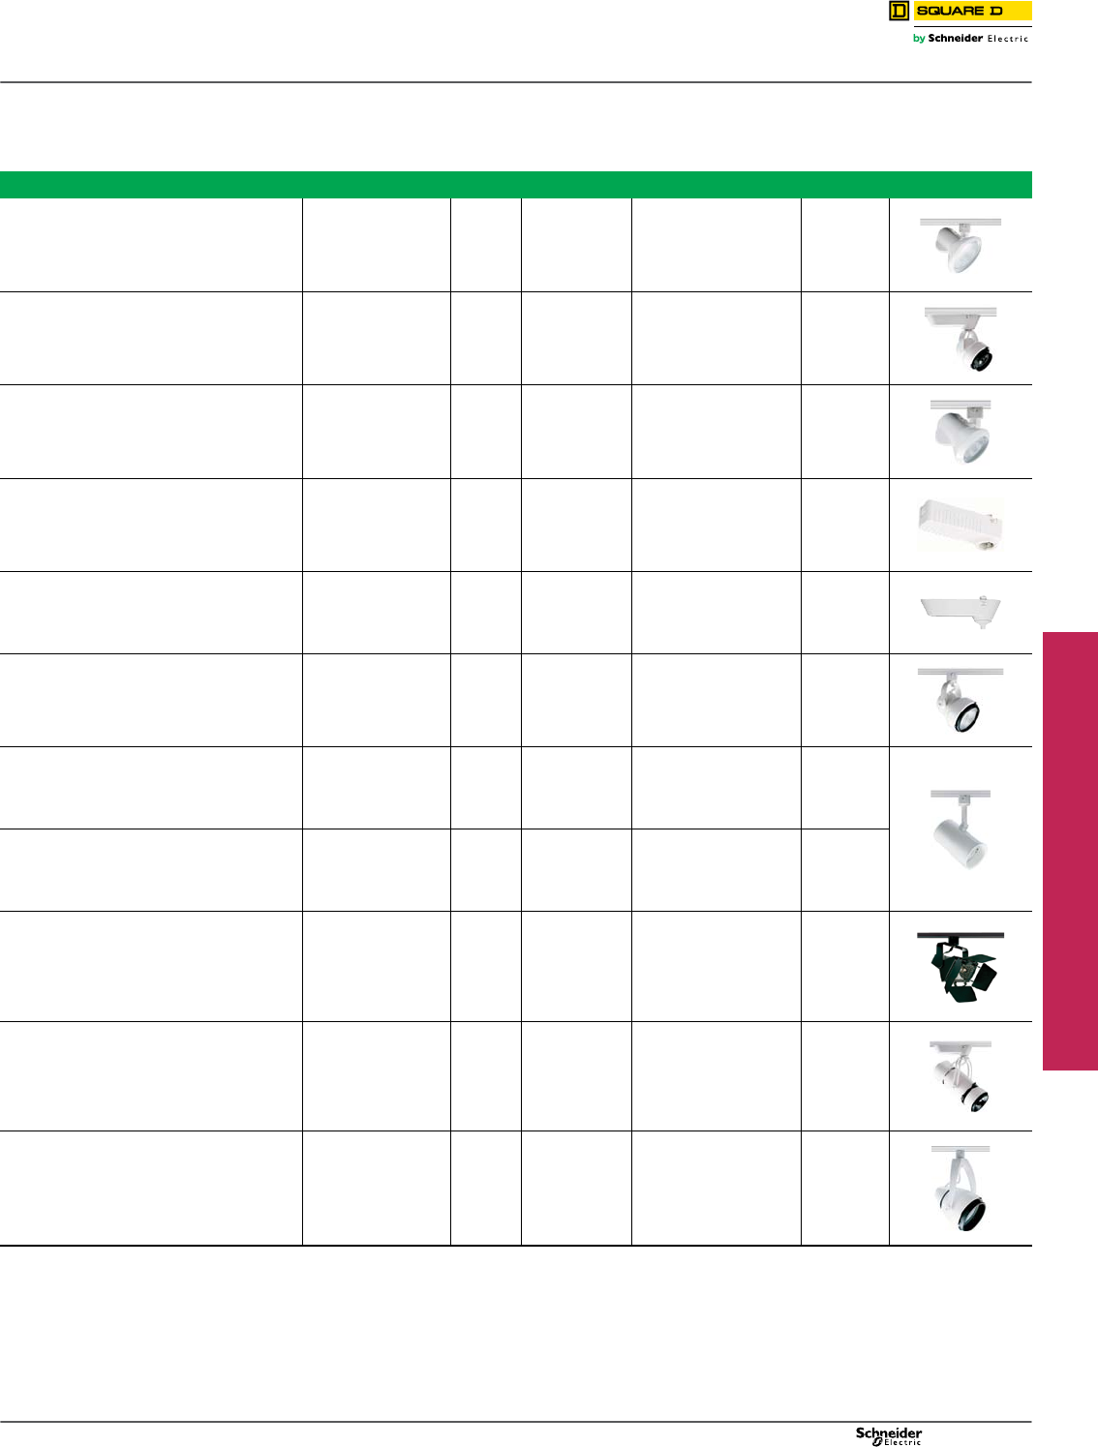Image resolution: width=1098 pixels, height=1447 pixels.
Task: Open the bottom yoke-mounted white spotlight image
Action: pos(961,1189)
